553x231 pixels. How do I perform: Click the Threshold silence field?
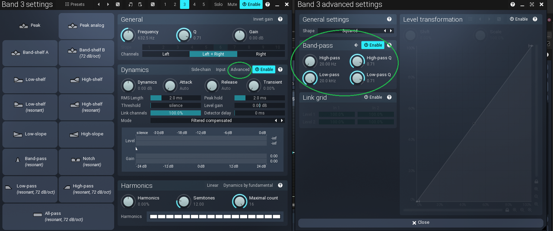tap(175, 105)
